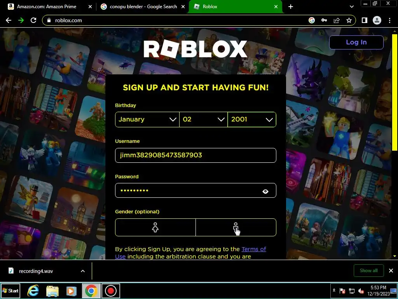This screenshot has width=398, height=299.
Task: Open the saved passwords key icon
Action: (x=324, y=20)
